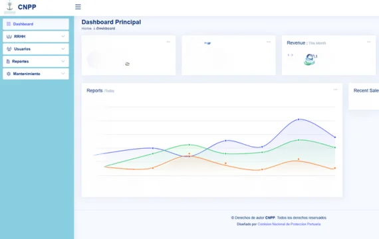
Task: Click the highest purple chart data point
Action: point(299,119)
